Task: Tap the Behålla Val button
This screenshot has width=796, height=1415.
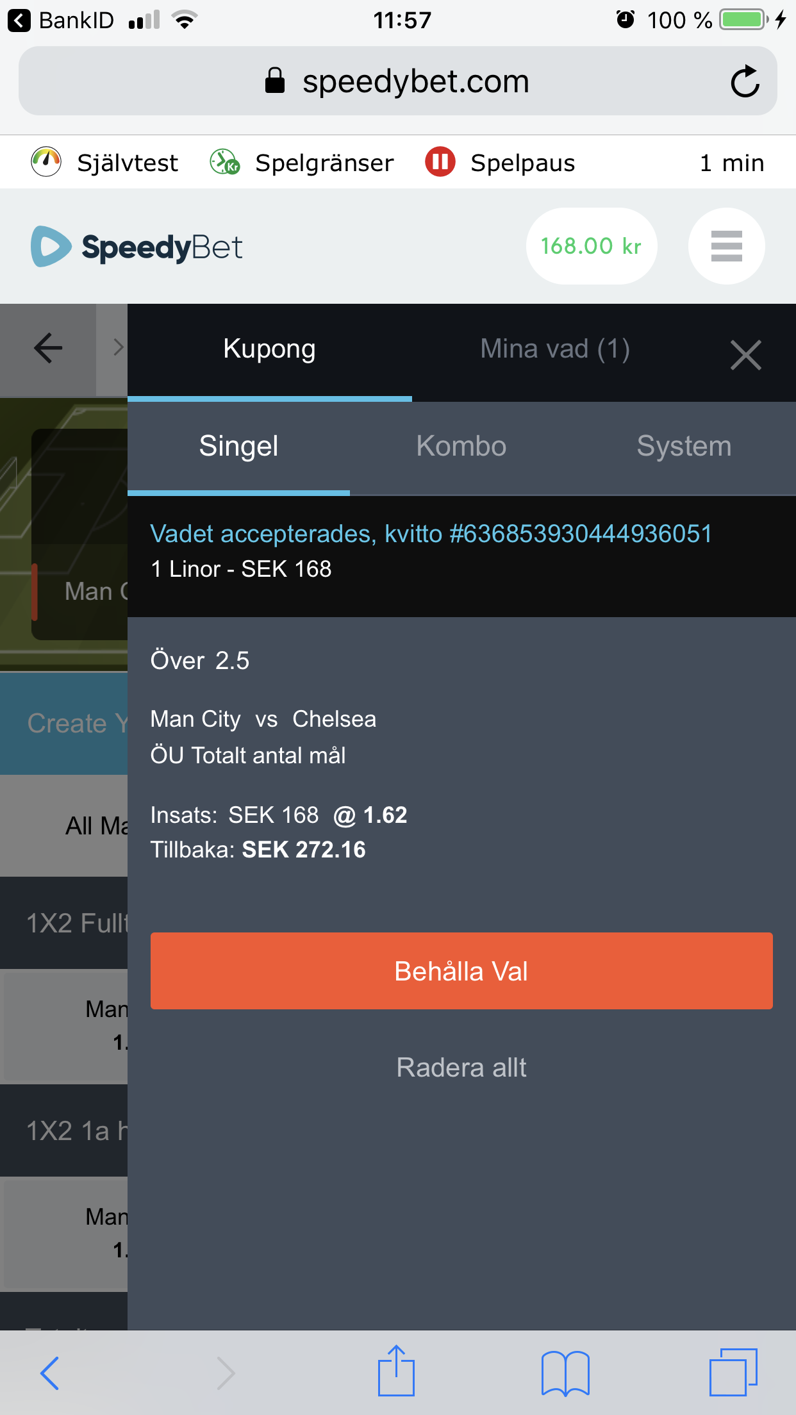Action: (461, 971)
